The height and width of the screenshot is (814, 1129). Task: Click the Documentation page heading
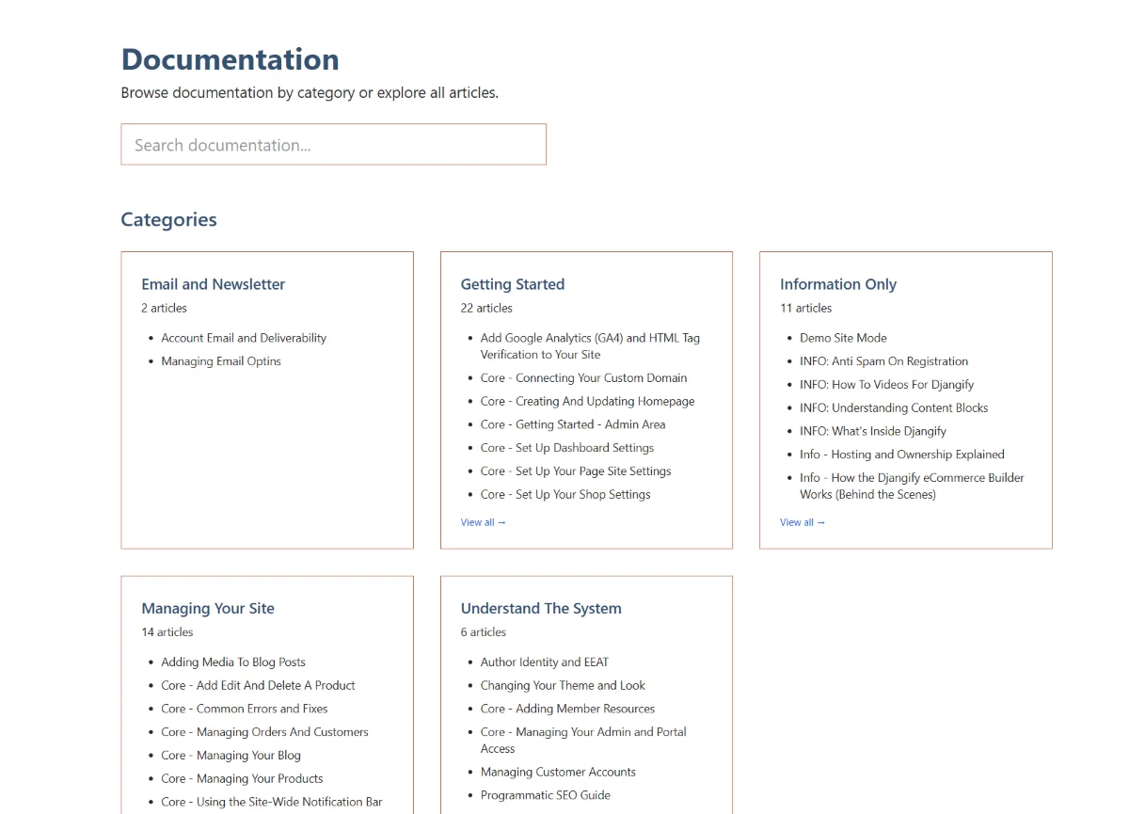click(x=231, y=59)
